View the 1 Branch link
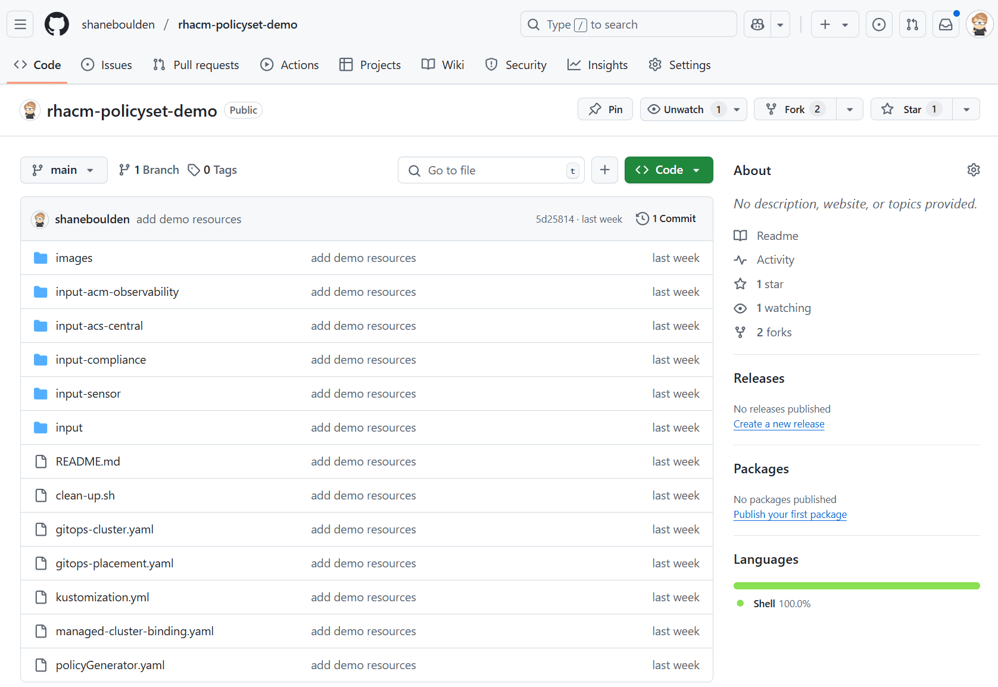 pos(149,170)
